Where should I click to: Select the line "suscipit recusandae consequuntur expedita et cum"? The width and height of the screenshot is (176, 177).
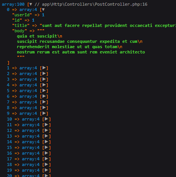pos(77,41)
